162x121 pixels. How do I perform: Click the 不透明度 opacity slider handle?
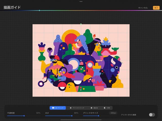(x=24, y=116)
